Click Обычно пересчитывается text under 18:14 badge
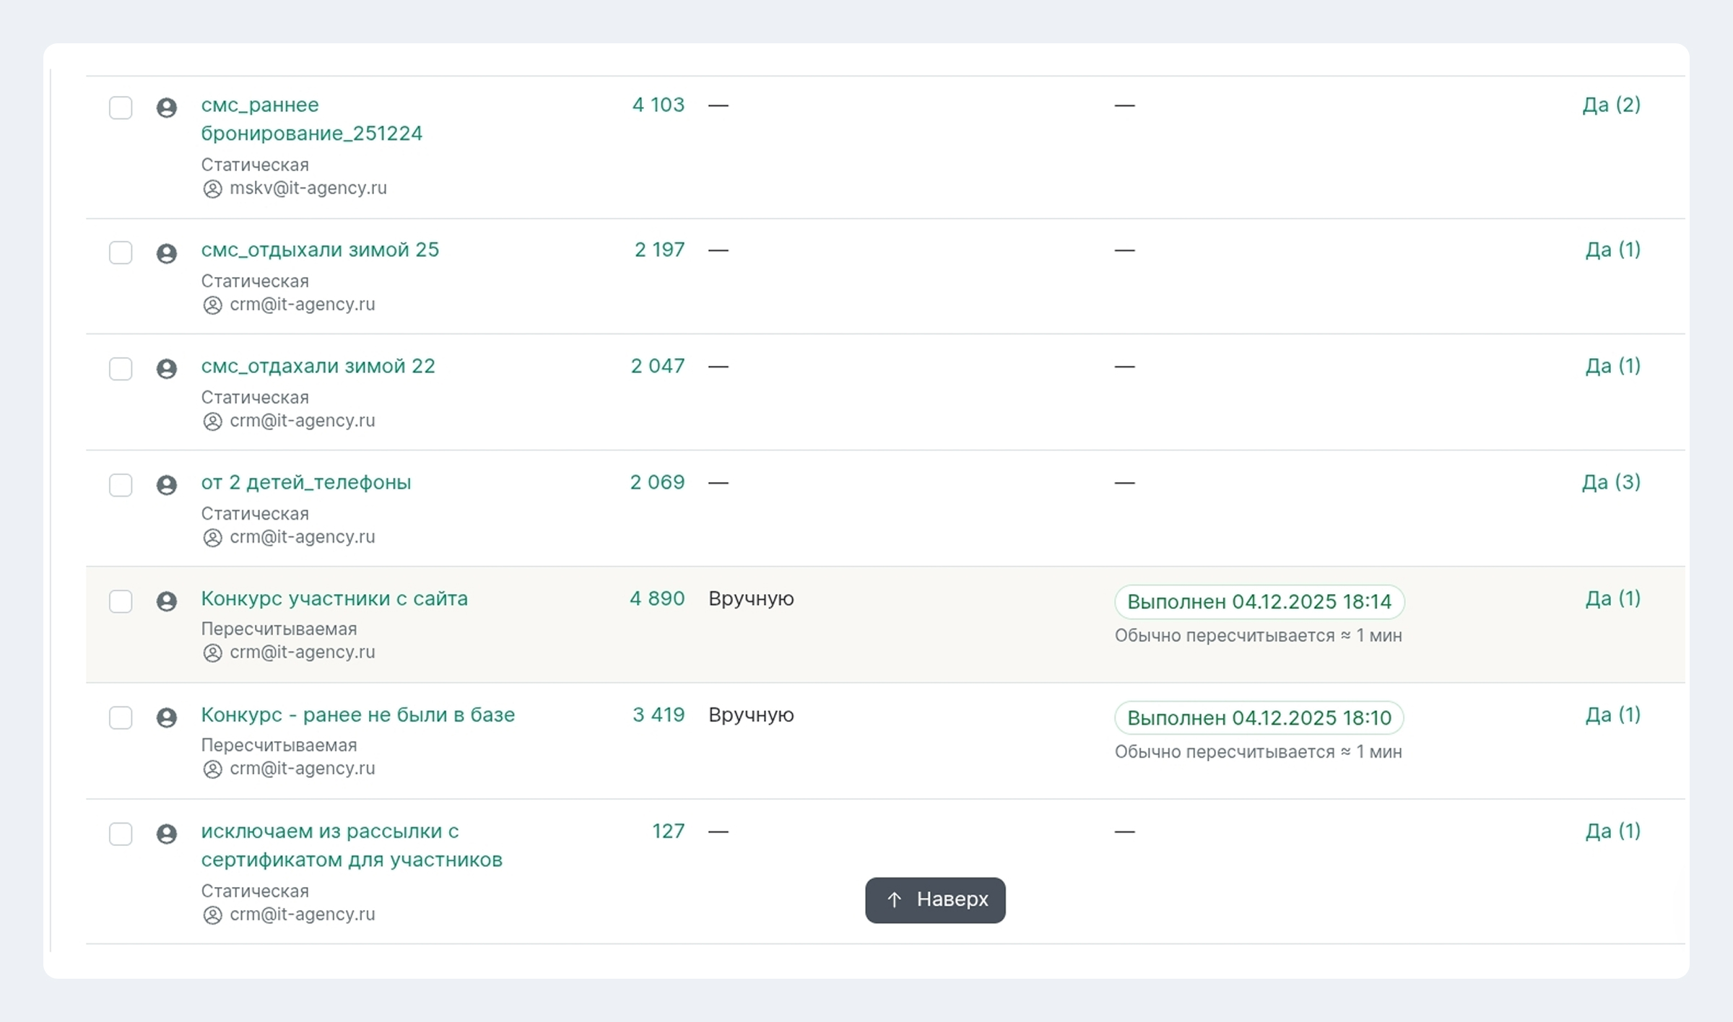Screen dimensions: 1733x1022 point(1258,636)
